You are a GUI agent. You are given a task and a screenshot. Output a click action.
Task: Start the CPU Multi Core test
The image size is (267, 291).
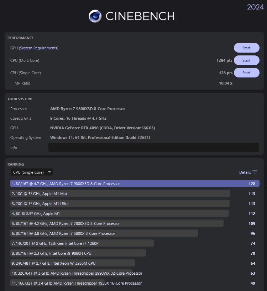247,60
